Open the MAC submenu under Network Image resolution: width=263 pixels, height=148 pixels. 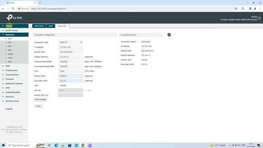9,50
